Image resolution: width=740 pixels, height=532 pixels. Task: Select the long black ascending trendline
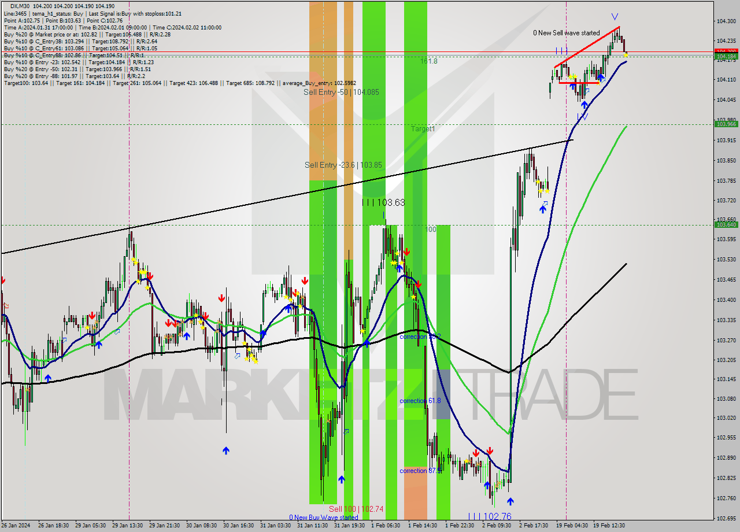click(287, 197)
